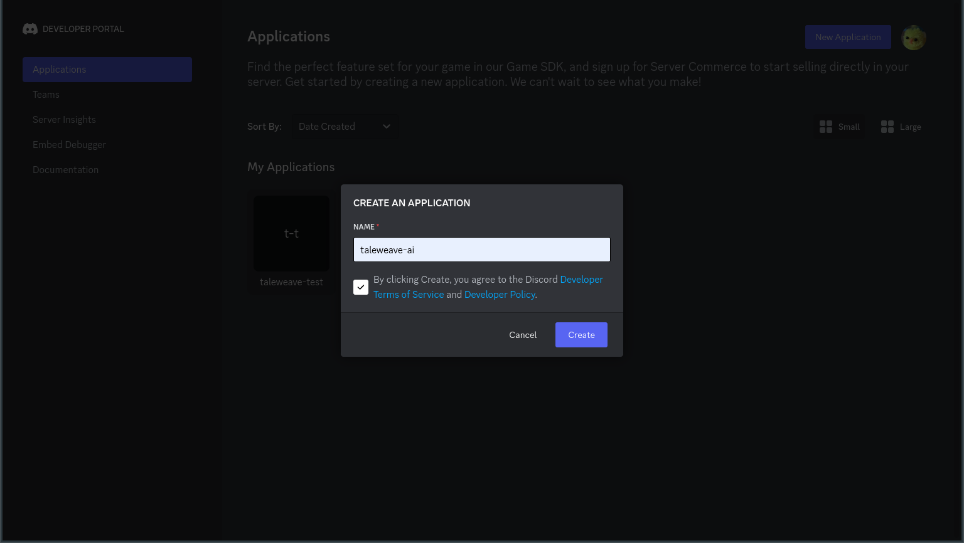
Task: Click the Applications page heading
Action: (289, 36)
